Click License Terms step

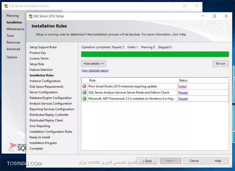(39, 59)
